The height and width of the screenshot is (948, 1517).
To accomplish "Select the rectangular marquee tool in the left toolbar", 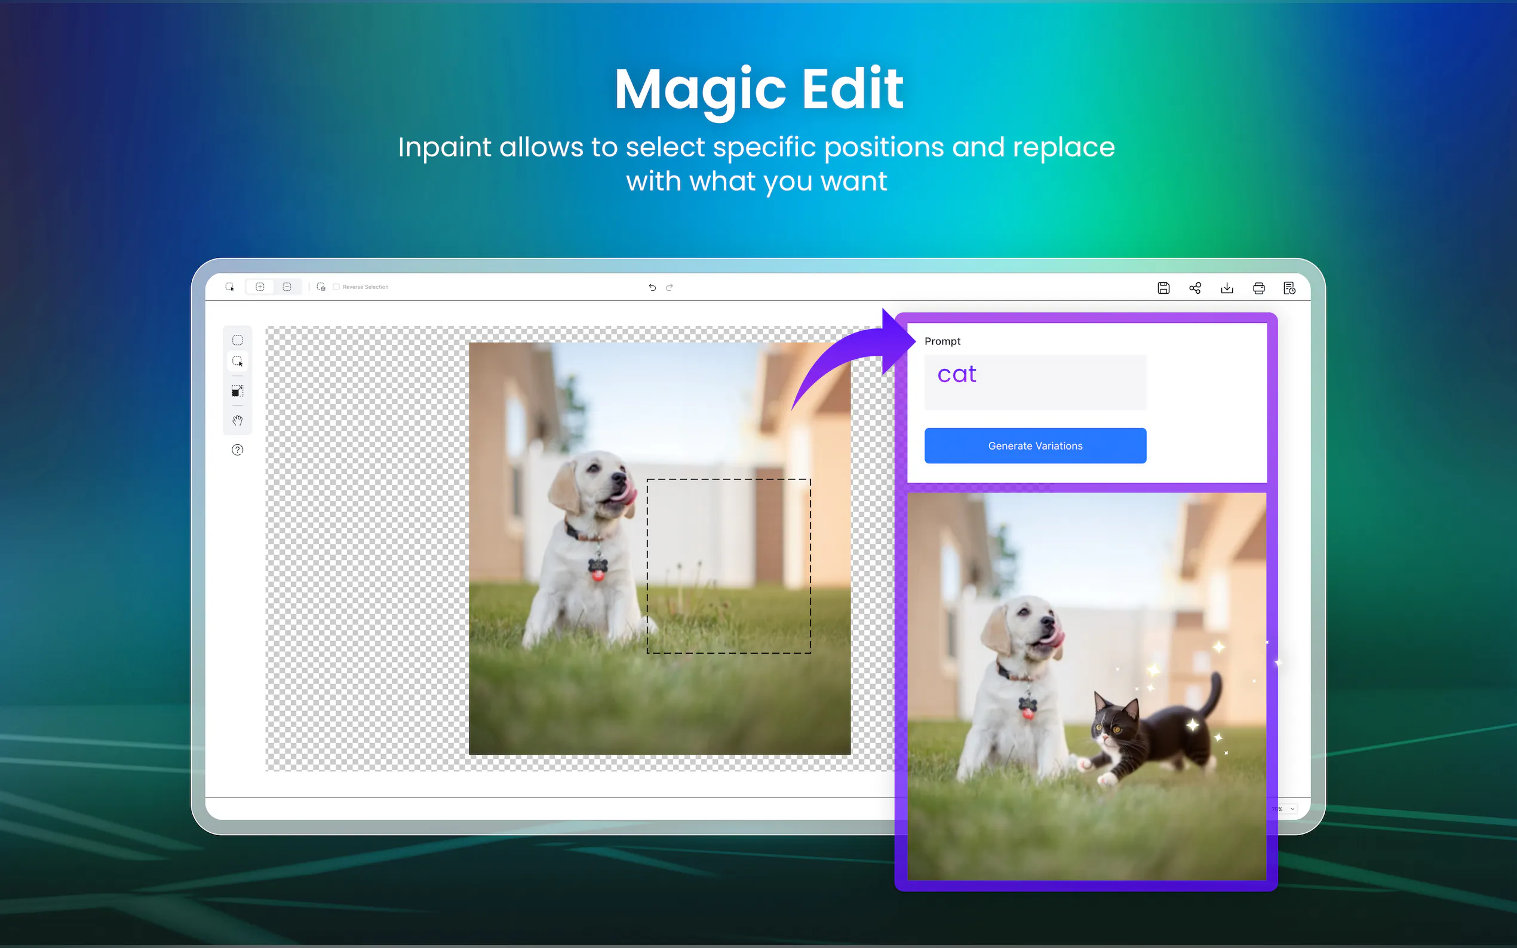I will [237, 340].
